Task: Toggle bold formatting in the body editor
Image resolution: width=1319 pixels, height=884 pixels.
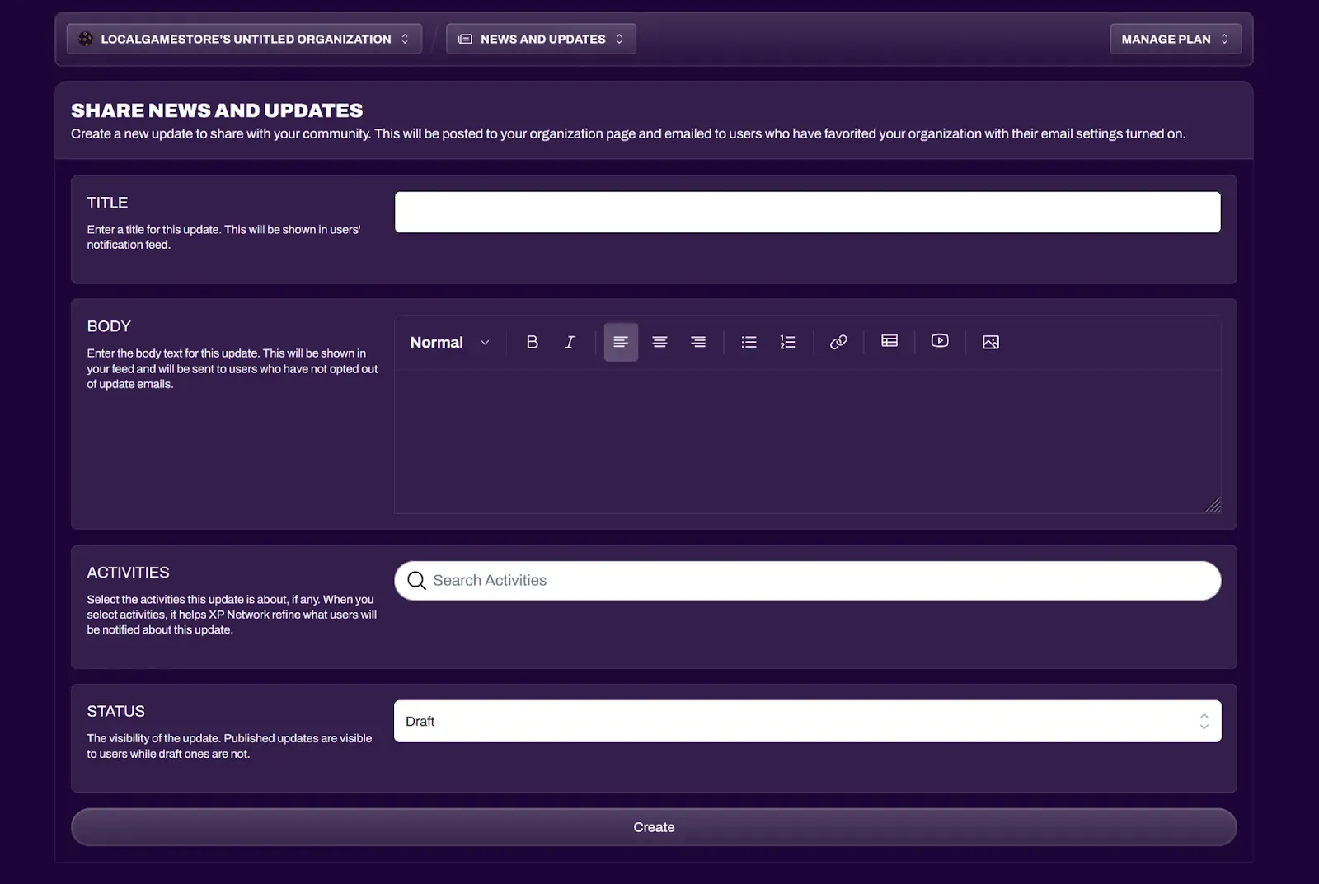Action: [x=533, y=341]
